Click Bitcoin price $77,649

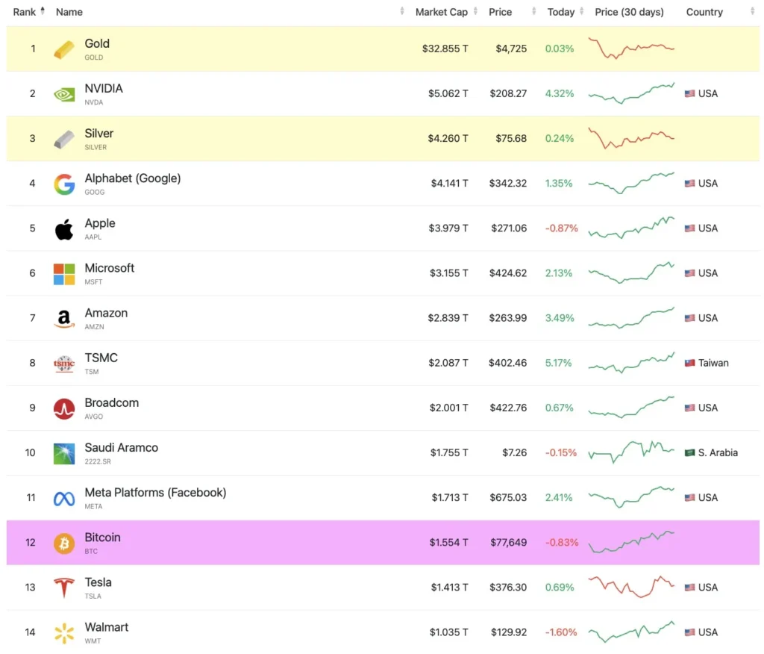pyautogui.click(x=509, y=542)
